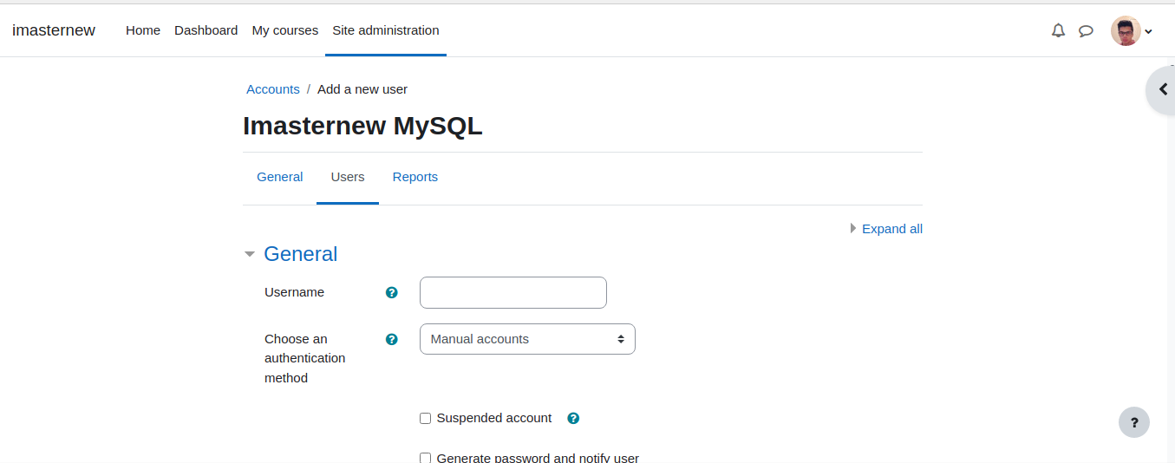This screenshot has width=1175, height=463.
Task: Enable the Suspended account checkbox
Action: (425, 418)
